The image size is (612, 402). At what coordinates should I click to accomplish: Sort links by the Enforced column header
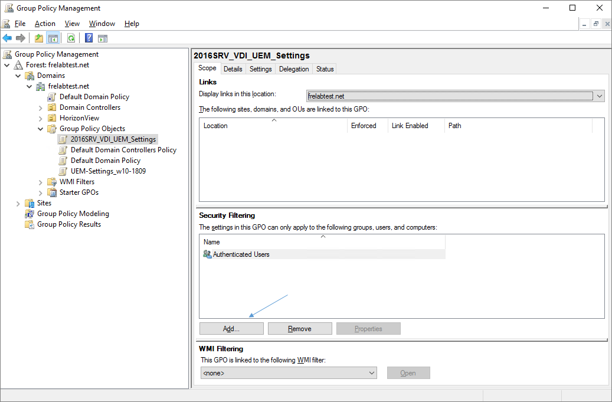pyautogui.click(x=364, y=126)
